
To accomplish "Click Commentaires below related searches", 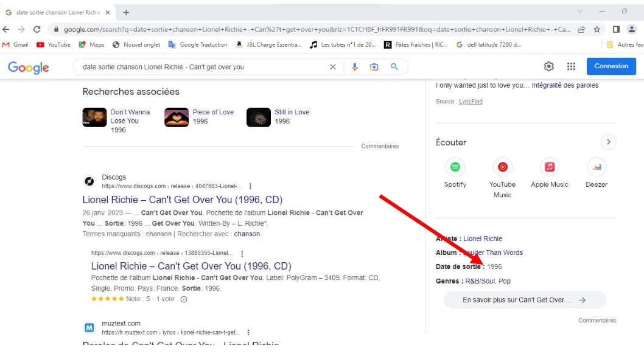I will [380, 146].
